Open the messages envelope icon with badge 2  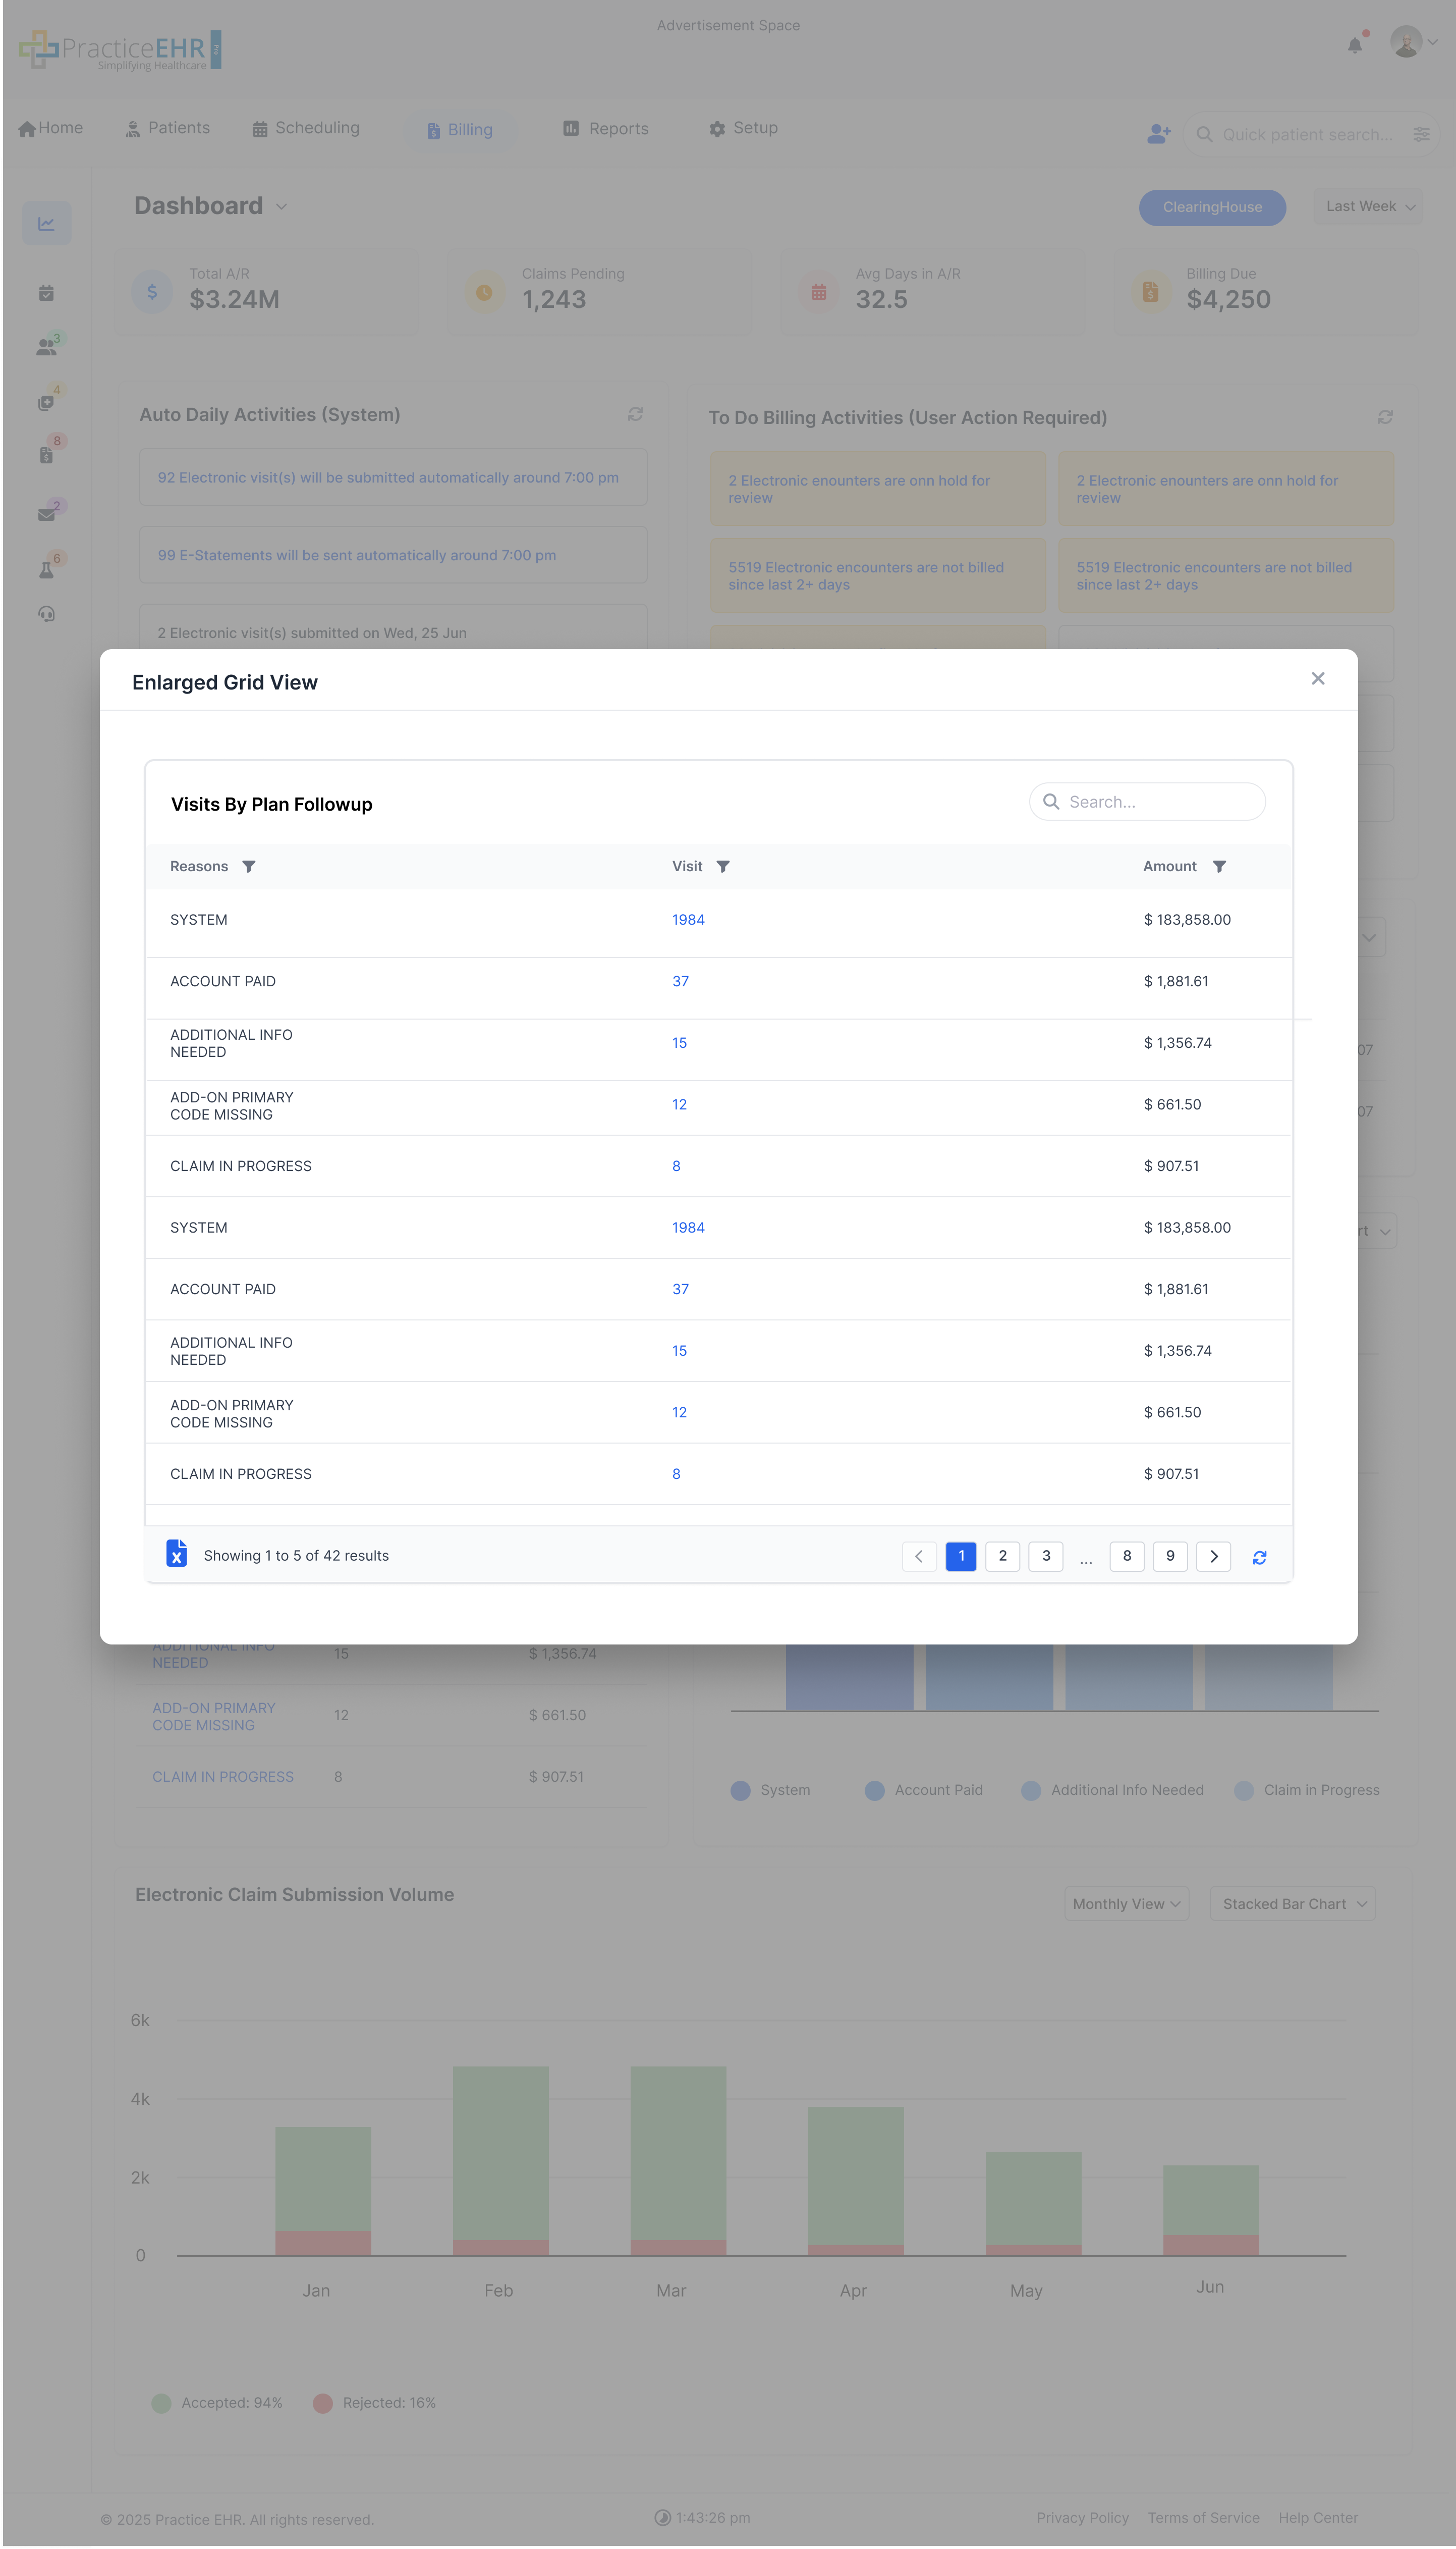coord(47,513)
